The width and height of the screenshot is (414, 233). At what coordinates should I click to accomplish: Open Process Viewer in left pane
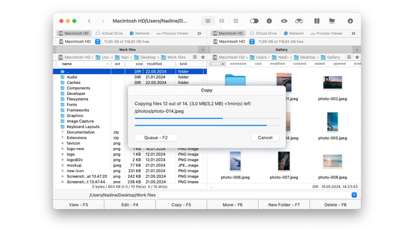tap(172, 33)
